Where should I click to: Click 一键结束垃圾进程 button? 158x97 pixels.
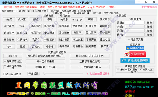(x=135, y=71)
